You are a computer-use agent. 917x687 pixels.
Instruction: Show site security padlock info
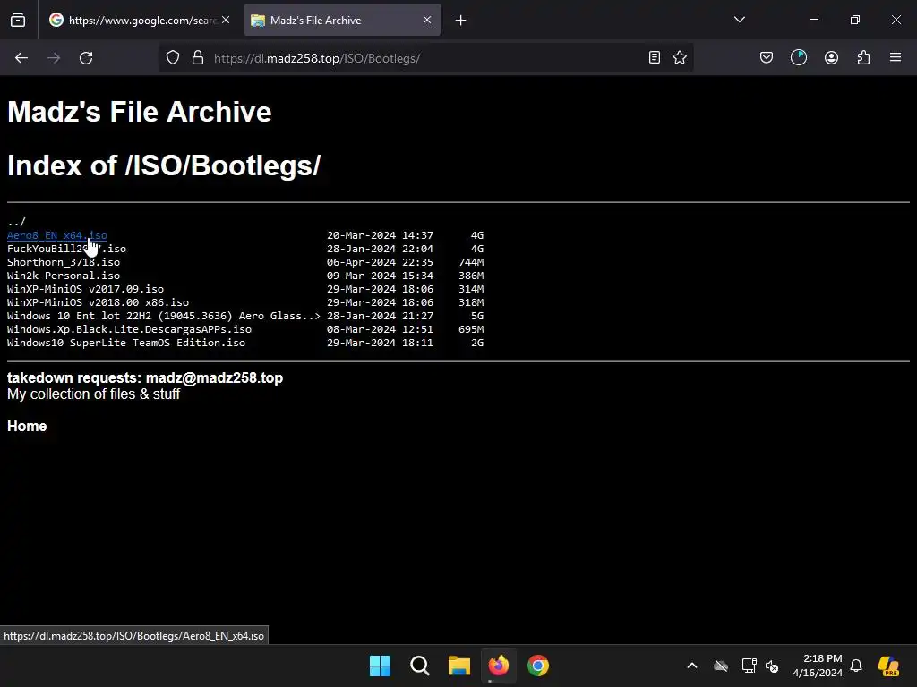point(198,58)
